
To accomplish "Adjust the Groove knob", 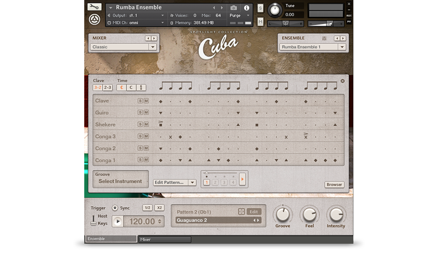I will pos(283,215).
